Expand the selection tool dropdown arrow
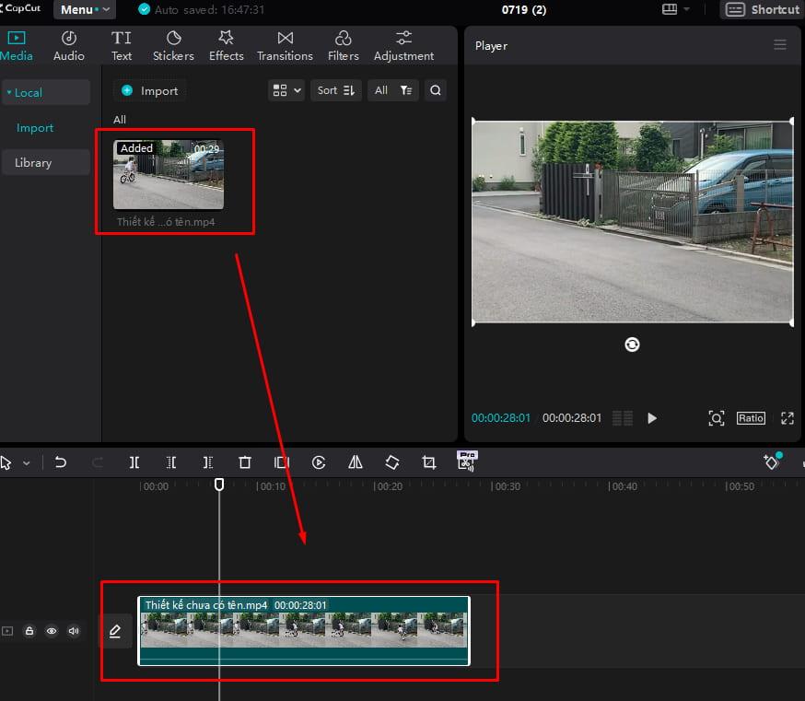The image size is (805, 701). coord(27,462)
